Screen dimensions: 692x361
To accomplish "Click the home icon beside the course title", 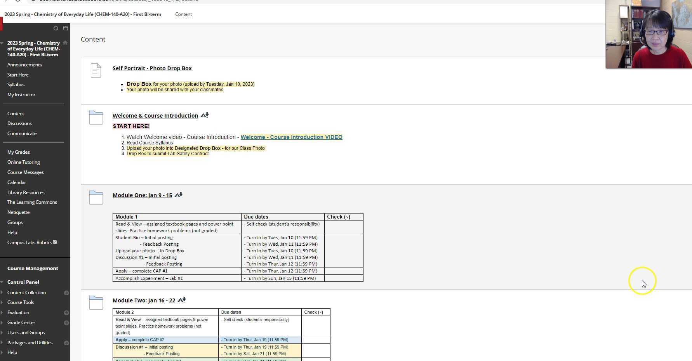I will click(x=65, y=43).
